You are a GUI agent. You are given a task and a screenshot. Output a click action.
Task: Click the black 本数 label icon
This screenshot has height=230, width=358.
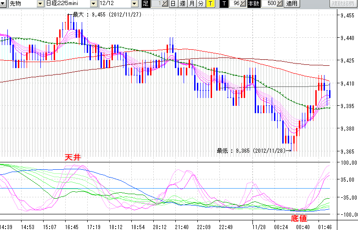[x=253, y=4]
